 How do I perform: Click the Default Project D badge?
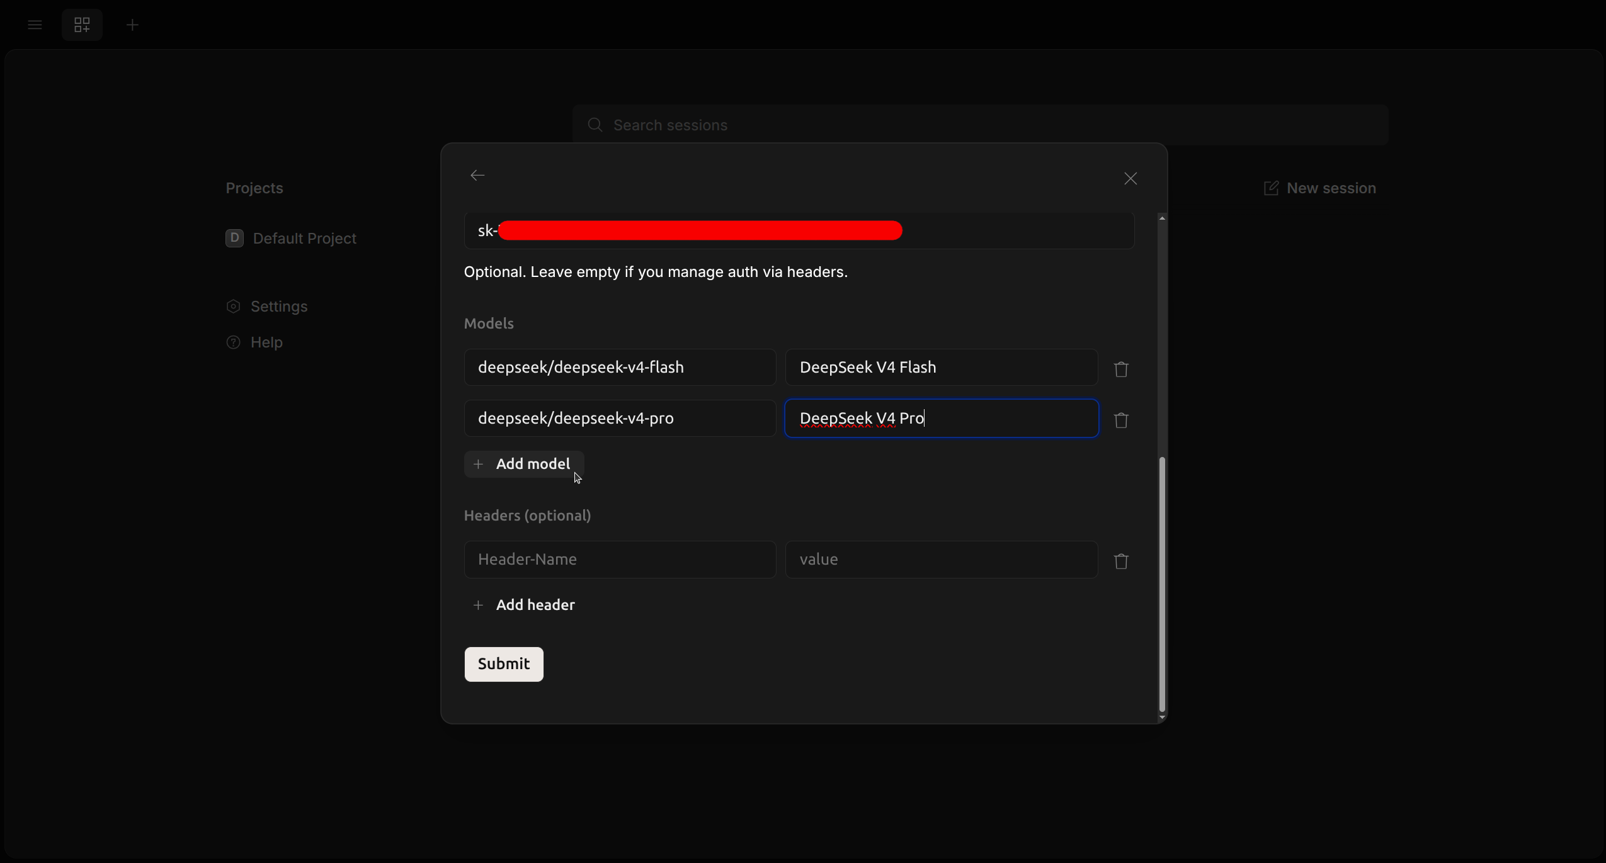pyautogui.click(x=234, y=238)
